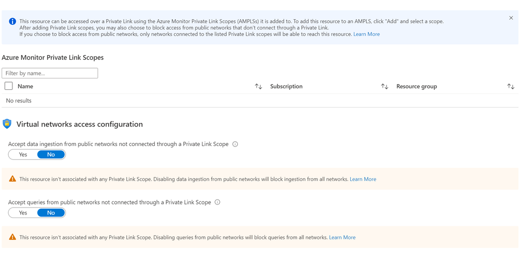The width and height of the screenshot is (519, 257).
Task: Select No for public network queries
Action: [x=51, y=213]
